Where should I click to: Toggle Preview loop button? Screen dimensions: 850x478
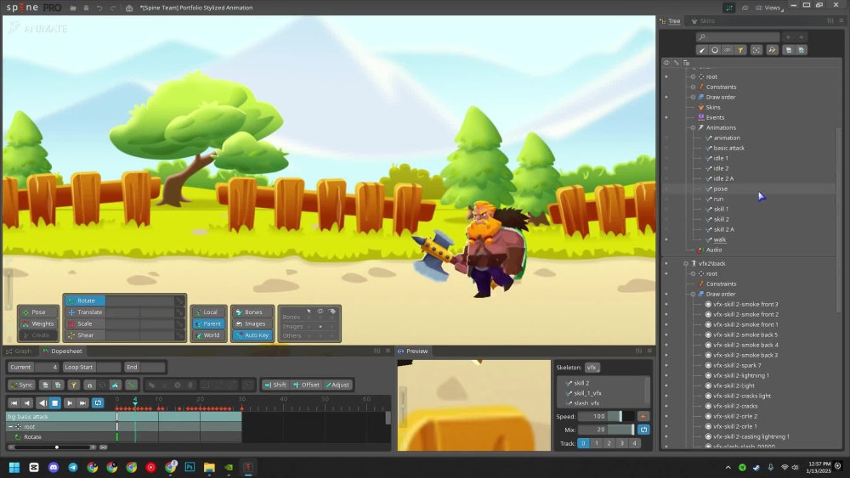tap(643, 430)
